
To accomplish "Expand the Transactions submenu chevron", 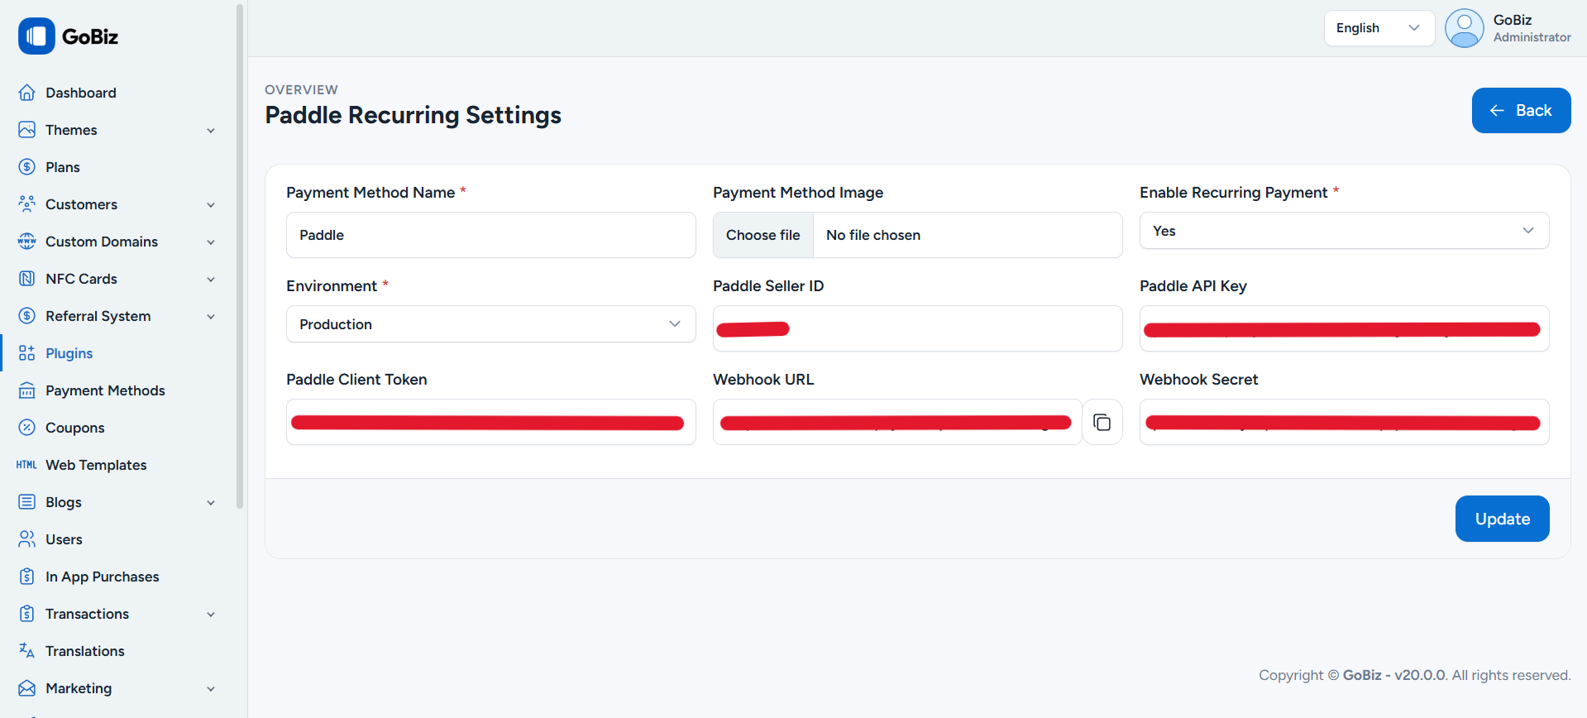I will coord(211,615).
